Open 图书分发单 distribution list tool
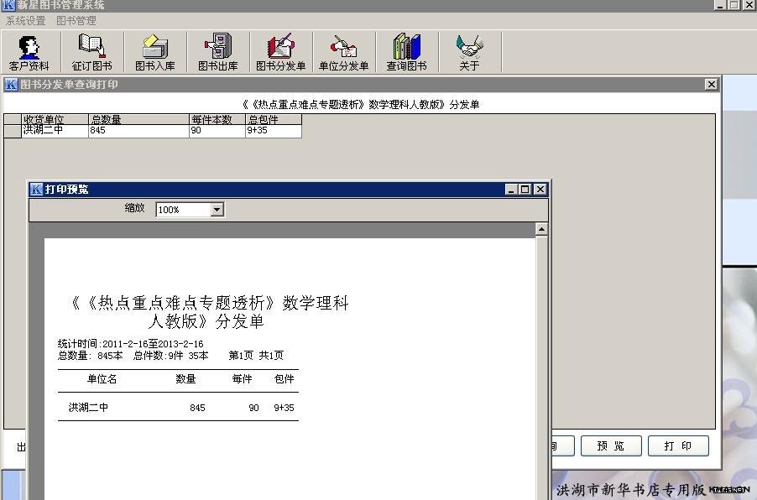The width and height of the screenshot is (757, 500). coord(280,52)
